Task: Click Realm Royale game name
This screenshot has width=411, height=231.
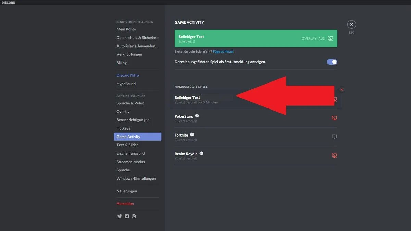Action: [186, 154]
